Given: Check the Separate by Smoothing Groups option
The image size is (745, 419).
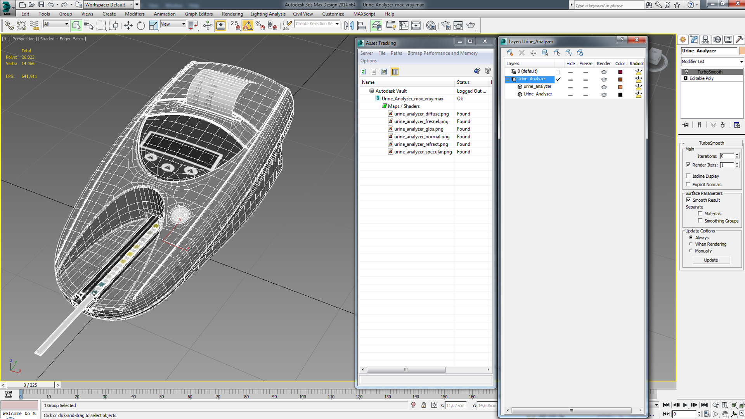Looking at the screenshot, I should (700, 221).
